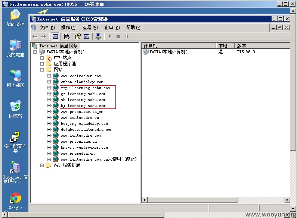Open the Recycle Bin desktop icon
This screenshot has width=297, height=218.
[15, 109]
